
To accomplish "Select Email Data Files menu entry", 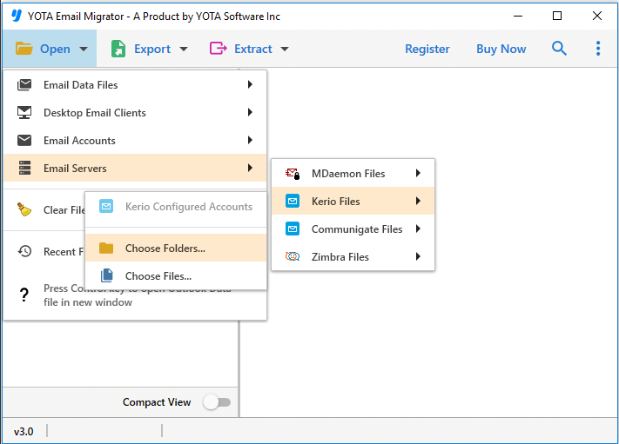I will [x=135, y=84].
